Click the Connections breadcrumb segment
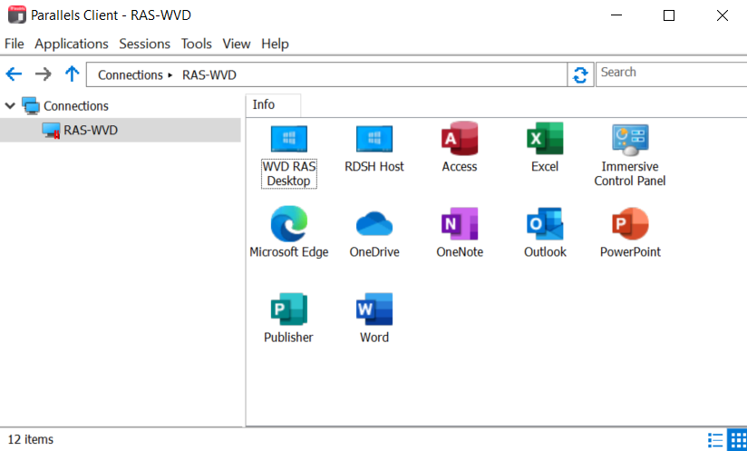This screenshot has width=747, height=451. click(130, 74)
